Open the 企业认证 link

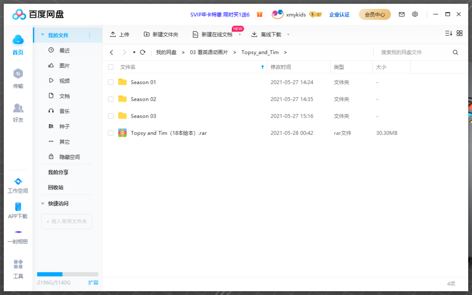(x=339, y=15)
